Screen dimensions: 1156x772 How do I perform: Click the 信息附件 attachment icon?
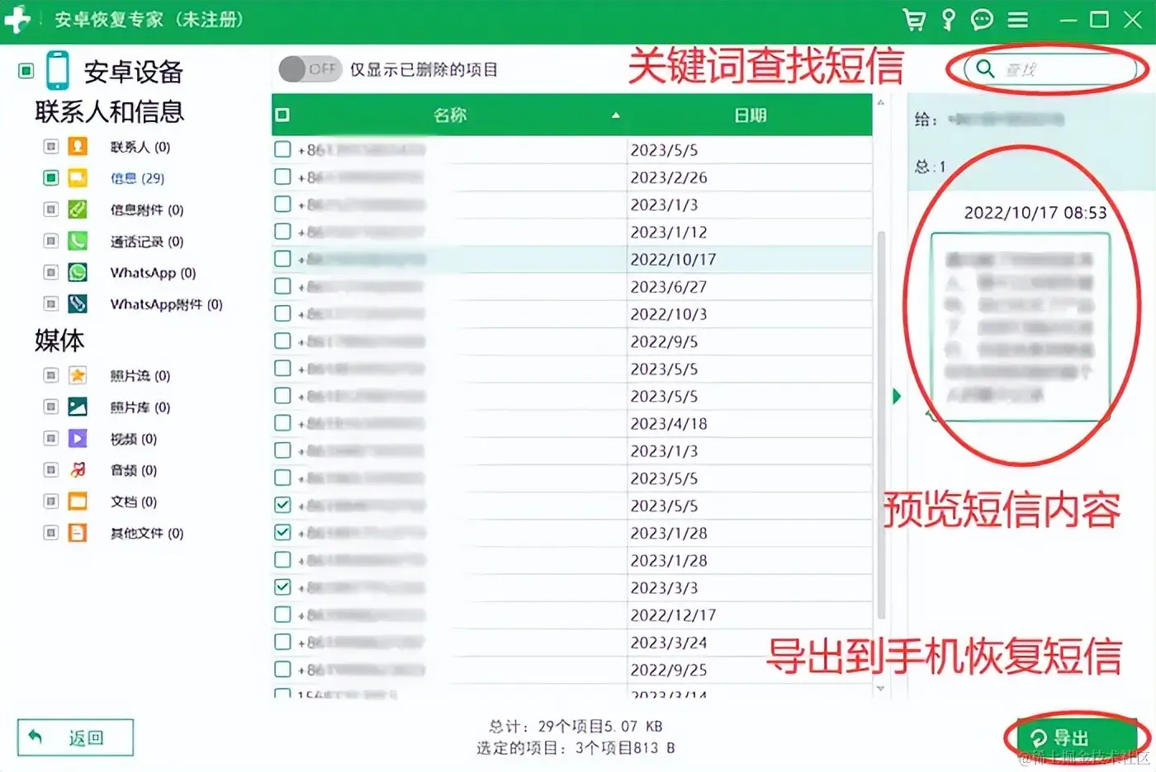click(78, 209)
